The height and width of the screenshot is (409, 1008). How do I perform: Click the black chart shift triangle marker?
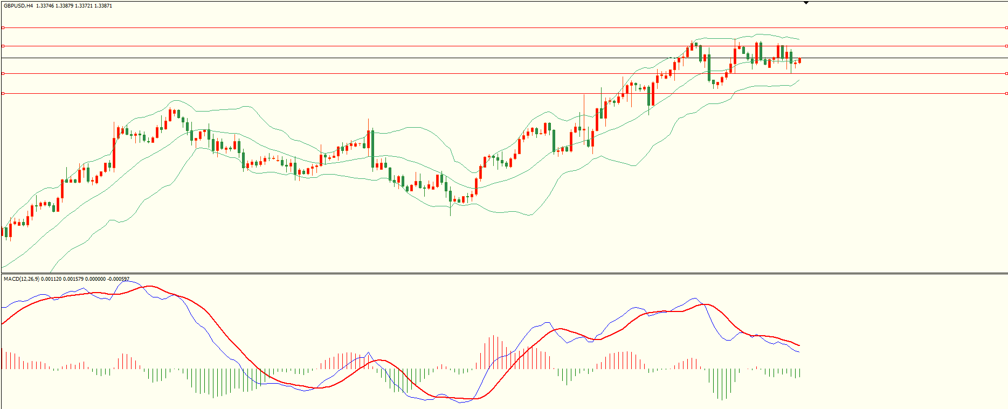806,3
